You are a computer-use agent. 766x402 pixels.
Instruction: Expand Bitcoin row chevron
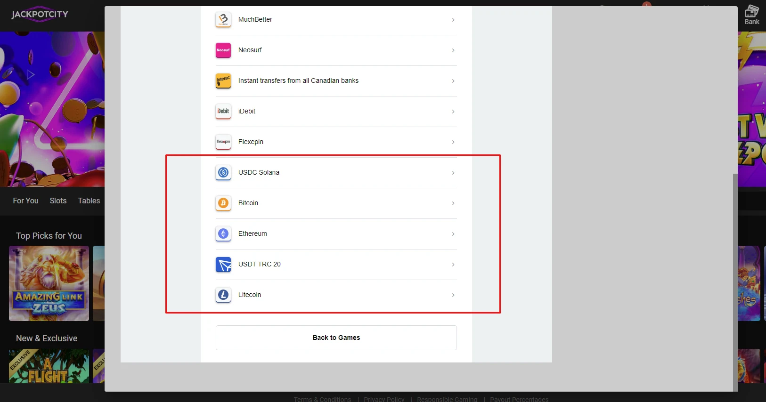(x=453, y=203)
